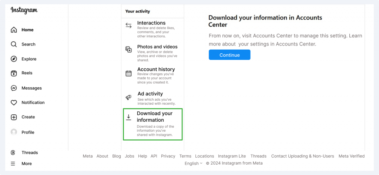Expand the More hamburger menu
Viewport: 379px width, 175px height.
(x=13, y=164)
